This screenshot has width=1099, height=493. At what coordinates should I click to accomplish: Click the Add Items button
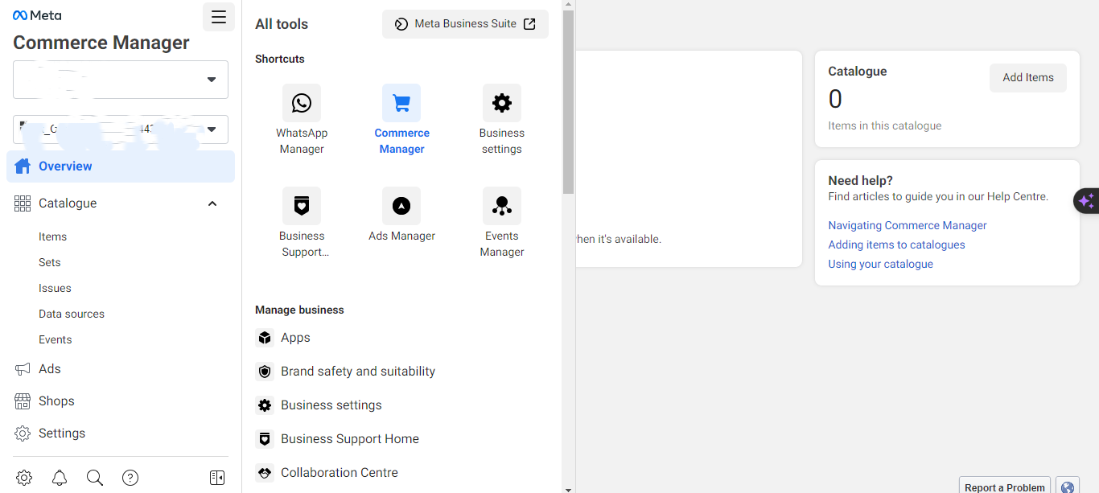tap(1027, 78)
